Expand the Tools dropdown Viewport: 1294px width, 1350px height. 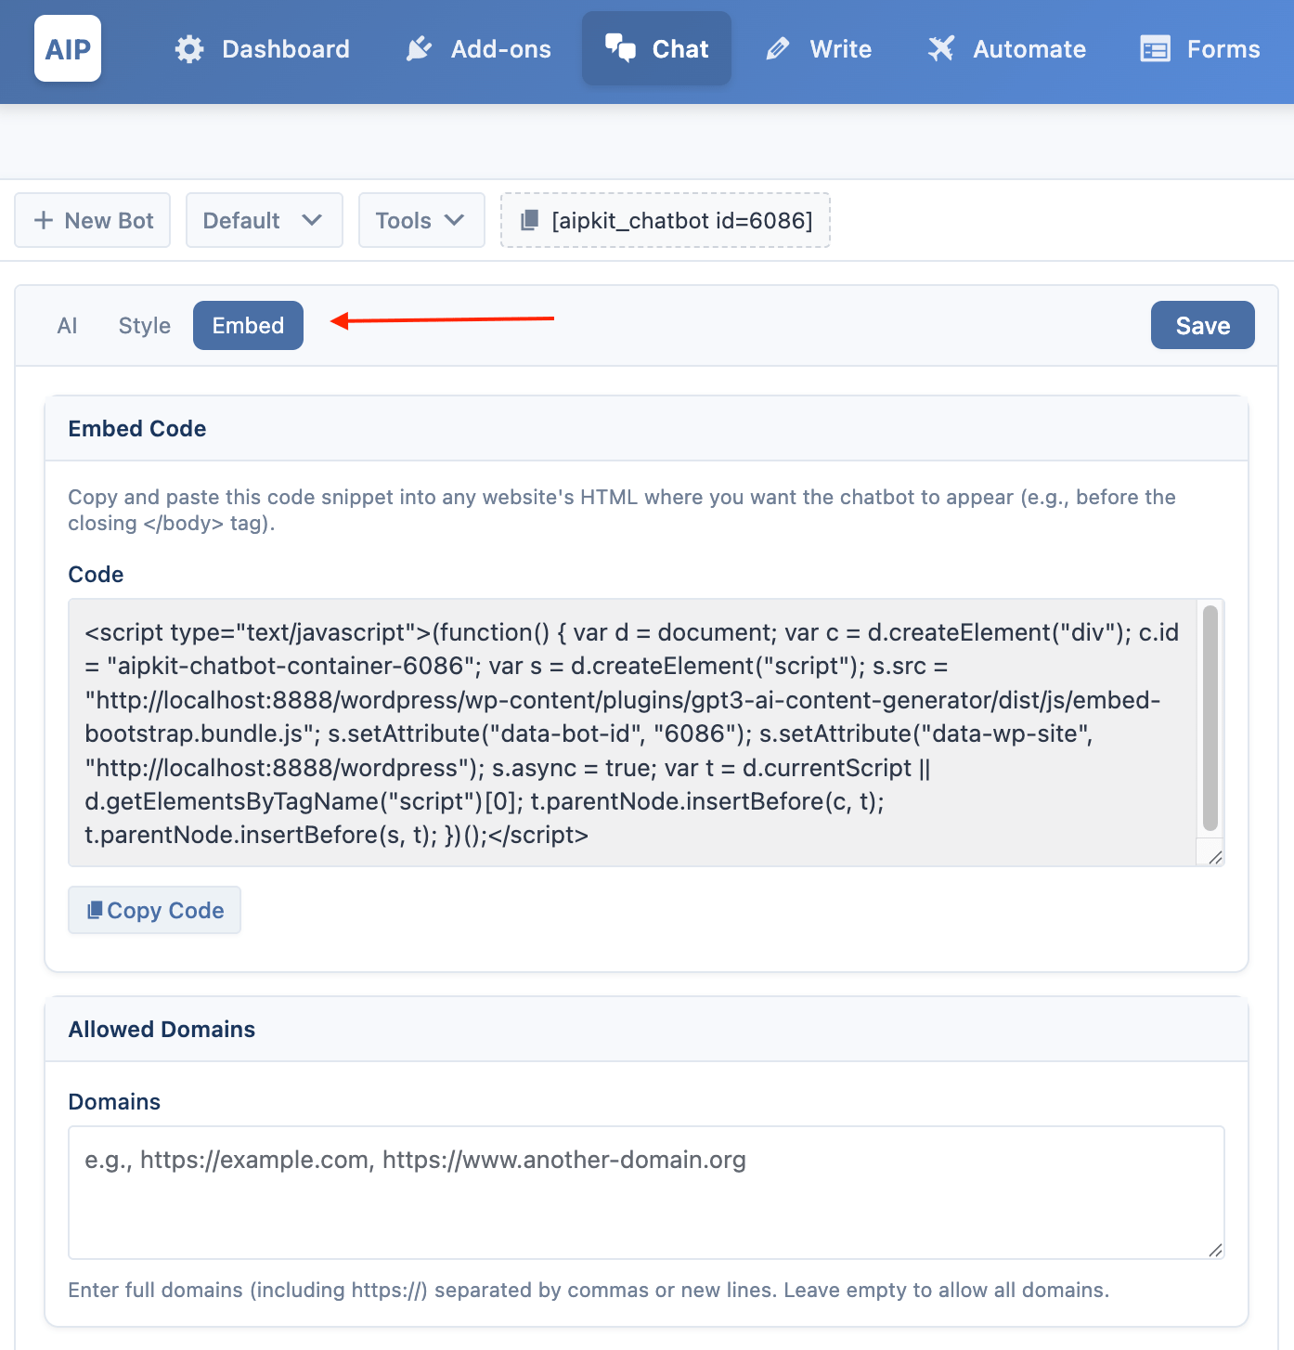(421, 220)
